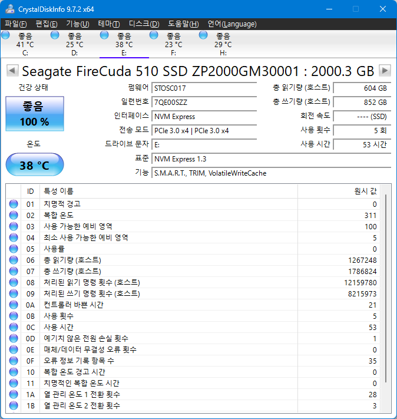Select drive F: at 23 °C
Screen dimensions: 397x419
click(173, 44)
